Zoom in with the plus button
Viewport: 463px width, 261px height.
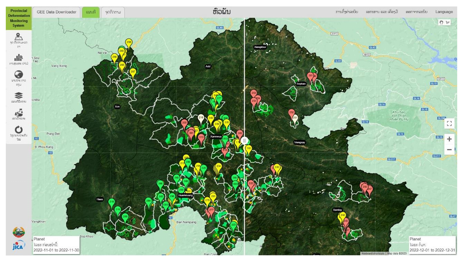[x=449, y=139]
